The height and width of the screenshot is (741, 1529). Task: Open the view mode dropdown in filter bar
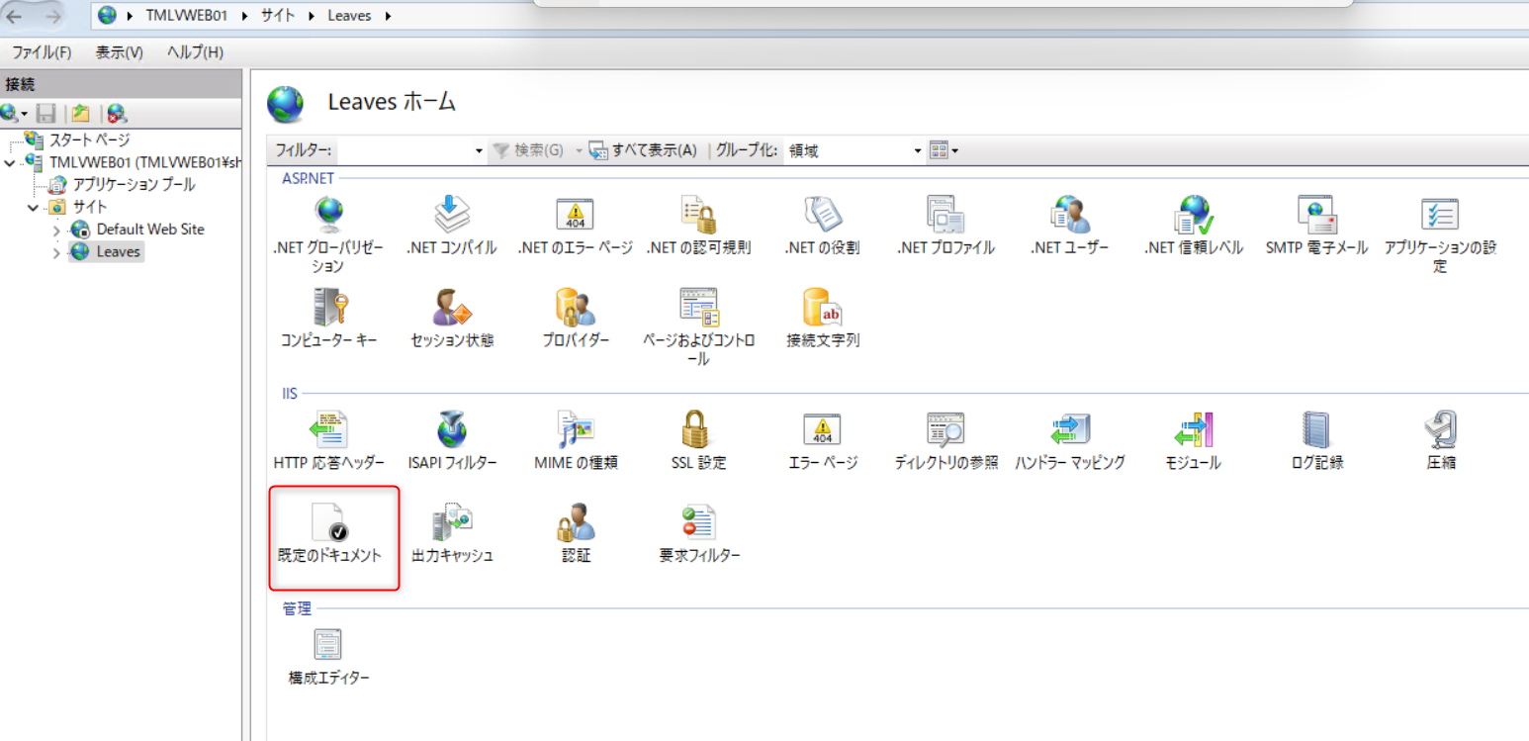tap(944, 151)
